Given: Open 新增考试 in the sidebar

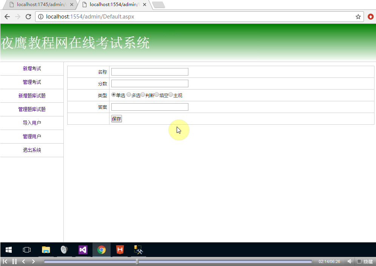Looking at the screenshot, I should pos(32,68).
